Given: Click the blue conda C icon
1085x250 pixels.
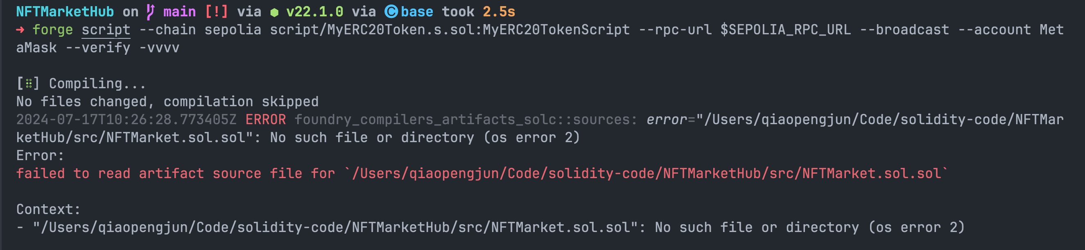Looking at the screenshot, I should point(391,12).
